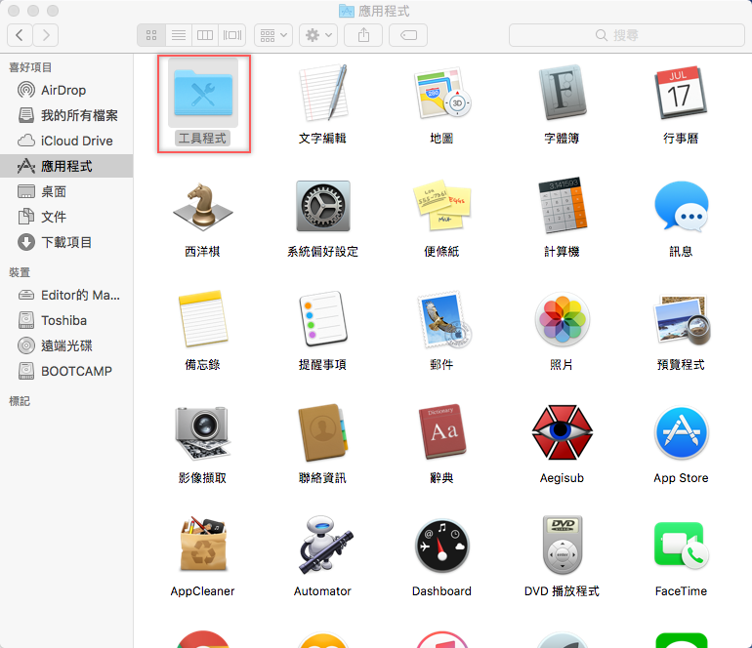Open the 影像擷取 Image Capture app
Image resolution: width=752 pixels, height=648 pixels.
pos(203,432)
